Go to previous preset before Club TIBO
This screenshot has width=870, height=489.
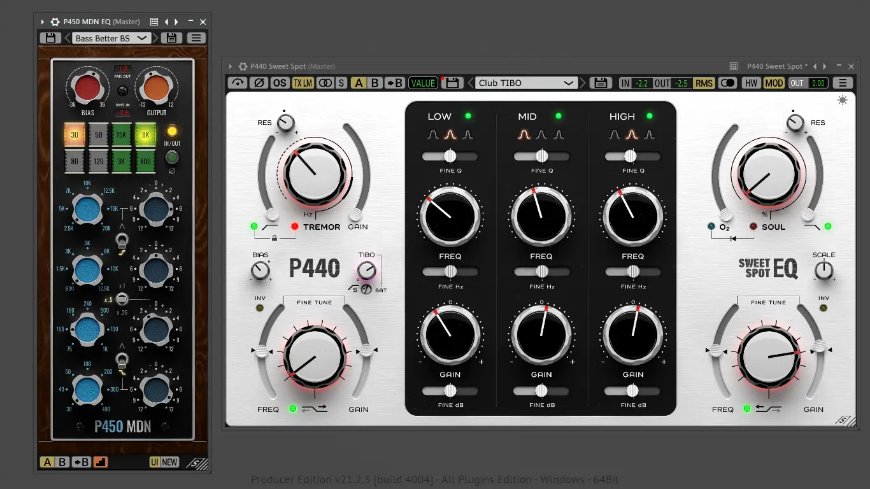[x=470, y=83]
